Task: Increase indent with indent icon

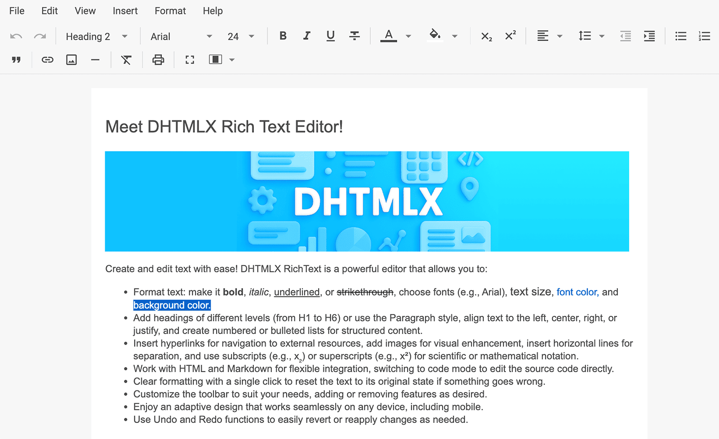Action: click(649, 36)
